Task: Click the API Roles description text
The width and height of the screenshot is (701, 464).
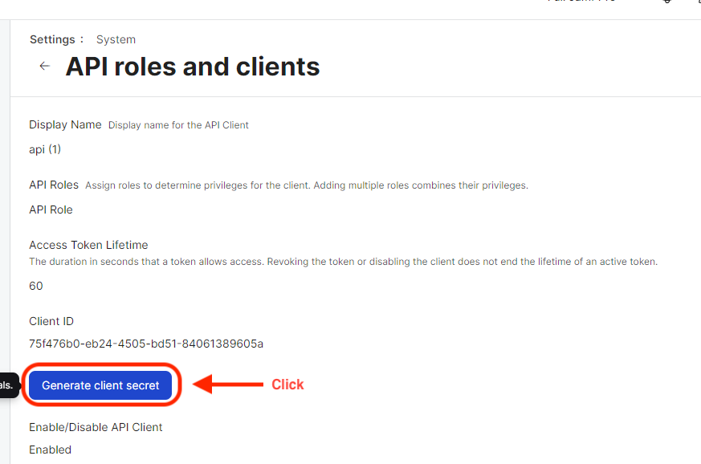Action: coord(305,185)
